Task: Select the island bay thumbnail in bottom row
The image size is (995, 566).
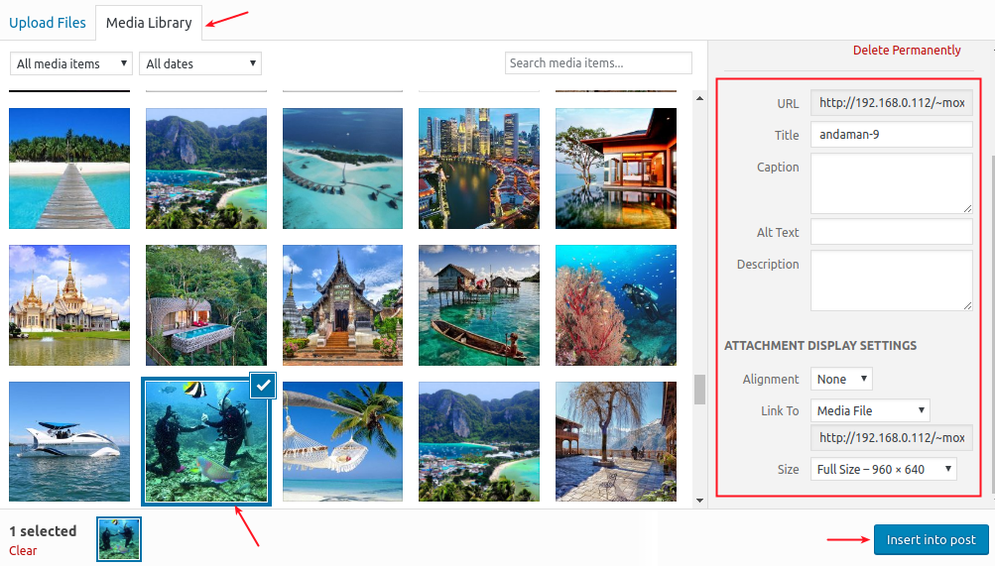Action: (479, 442)
